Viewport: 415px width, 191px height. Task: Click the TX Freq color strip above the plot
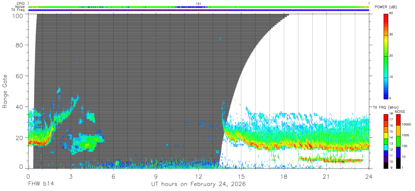[199, 10]
